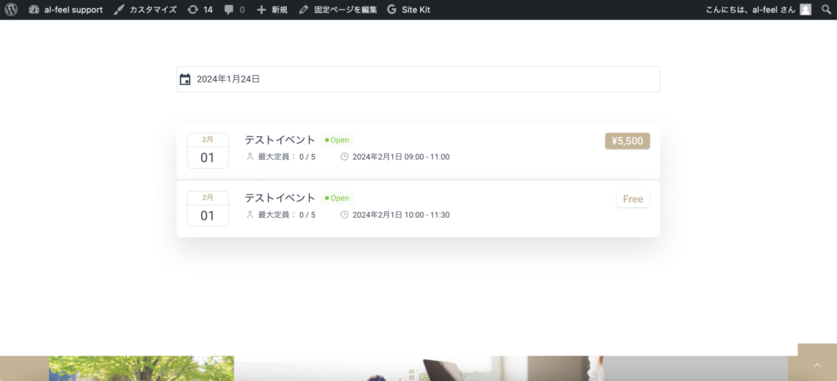Select the Free price badge
Viewport: 837px width, 381px height.
(633, 199)
